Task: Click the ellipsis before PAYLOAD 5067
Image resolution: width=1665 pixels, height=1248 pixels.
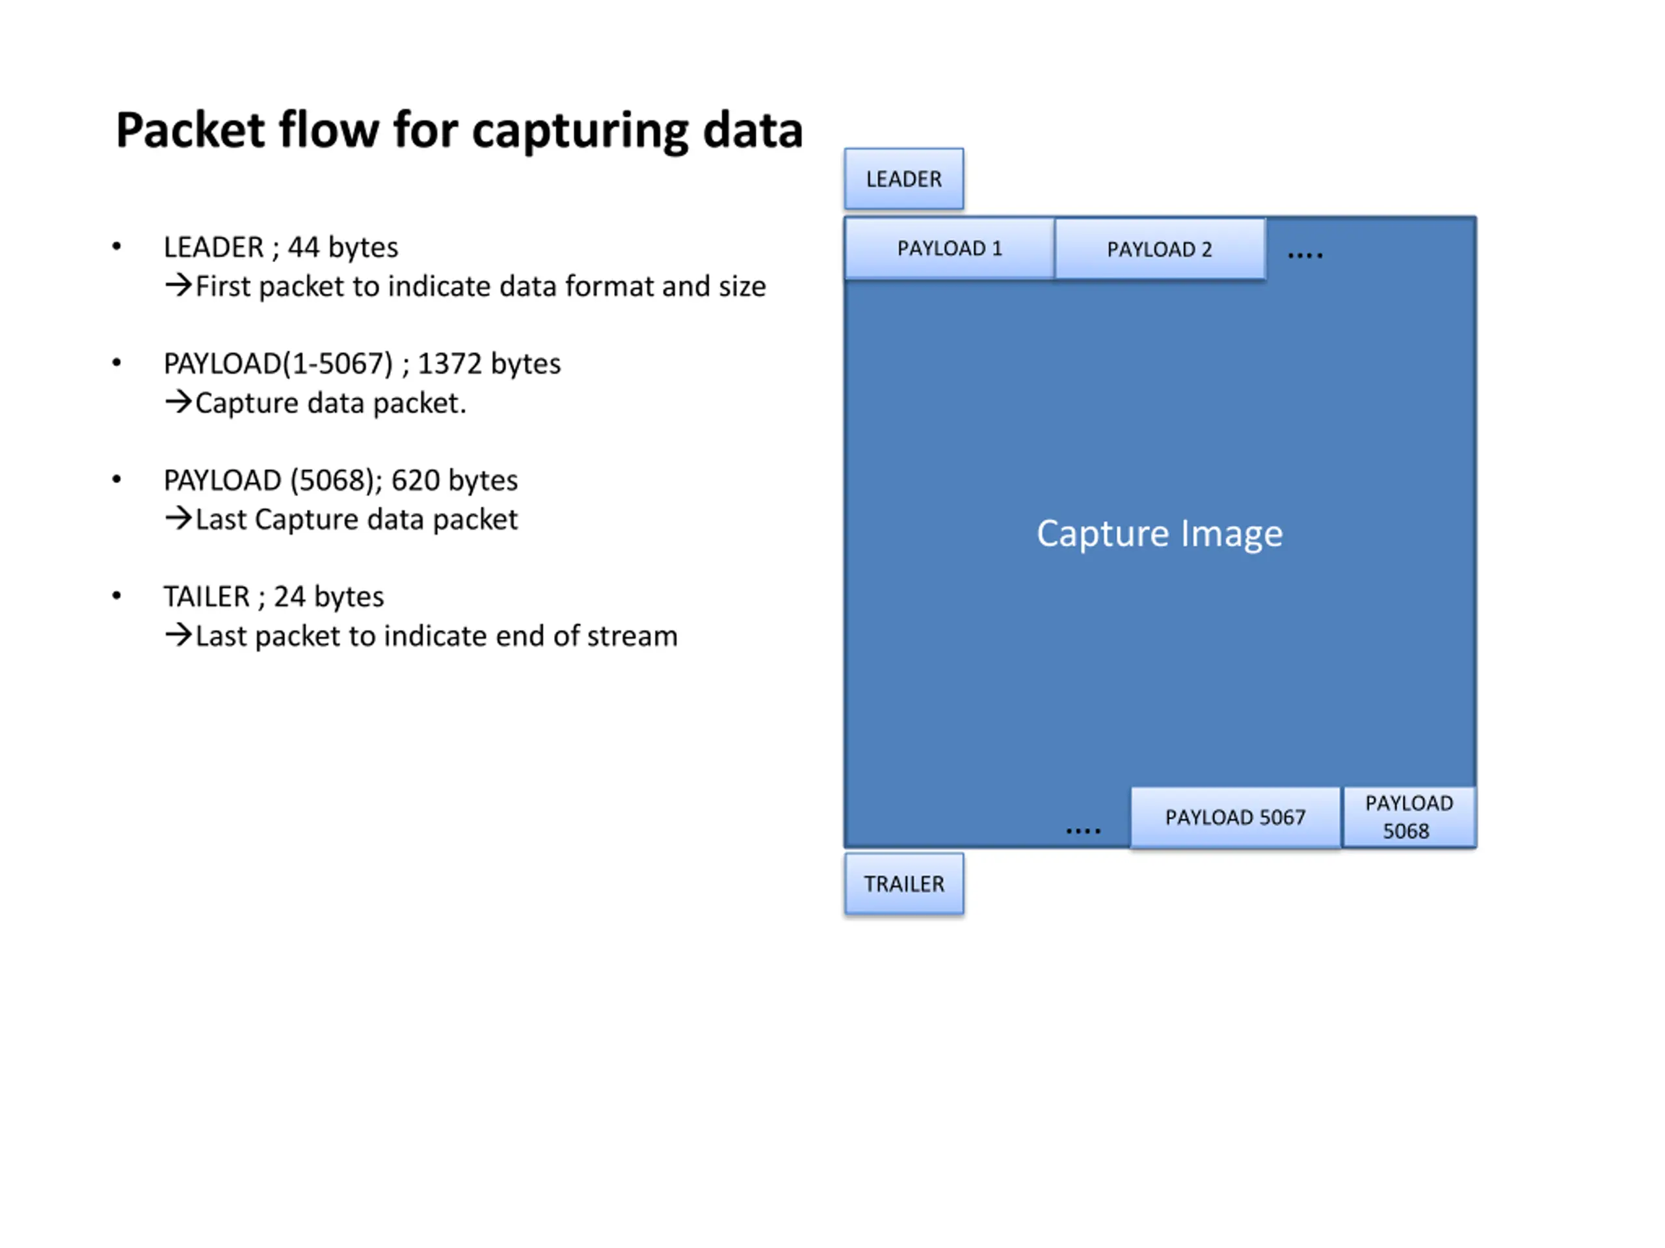Action: [1083, 831]
